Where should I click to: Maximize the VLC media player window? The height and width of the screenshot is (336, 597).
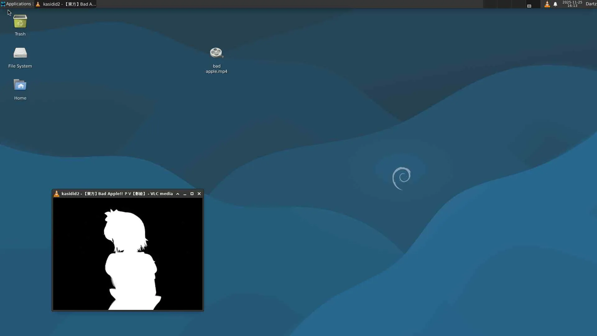click(x=192, y=194)
